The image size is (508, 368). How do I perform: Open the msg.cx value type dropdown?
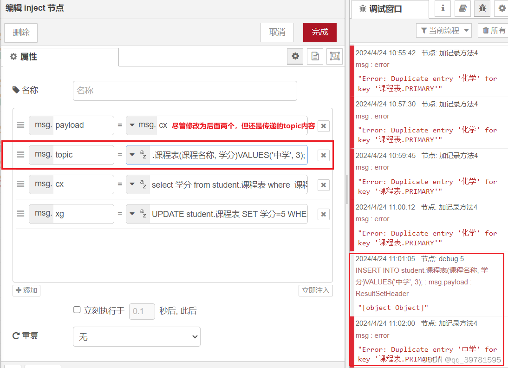132,184
